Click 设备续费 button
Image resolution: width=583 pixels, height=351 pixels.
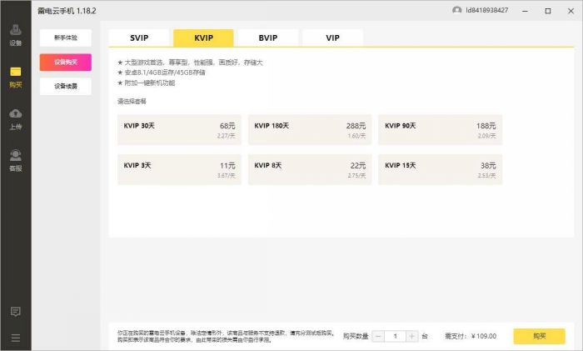click(x=65, y=86)
